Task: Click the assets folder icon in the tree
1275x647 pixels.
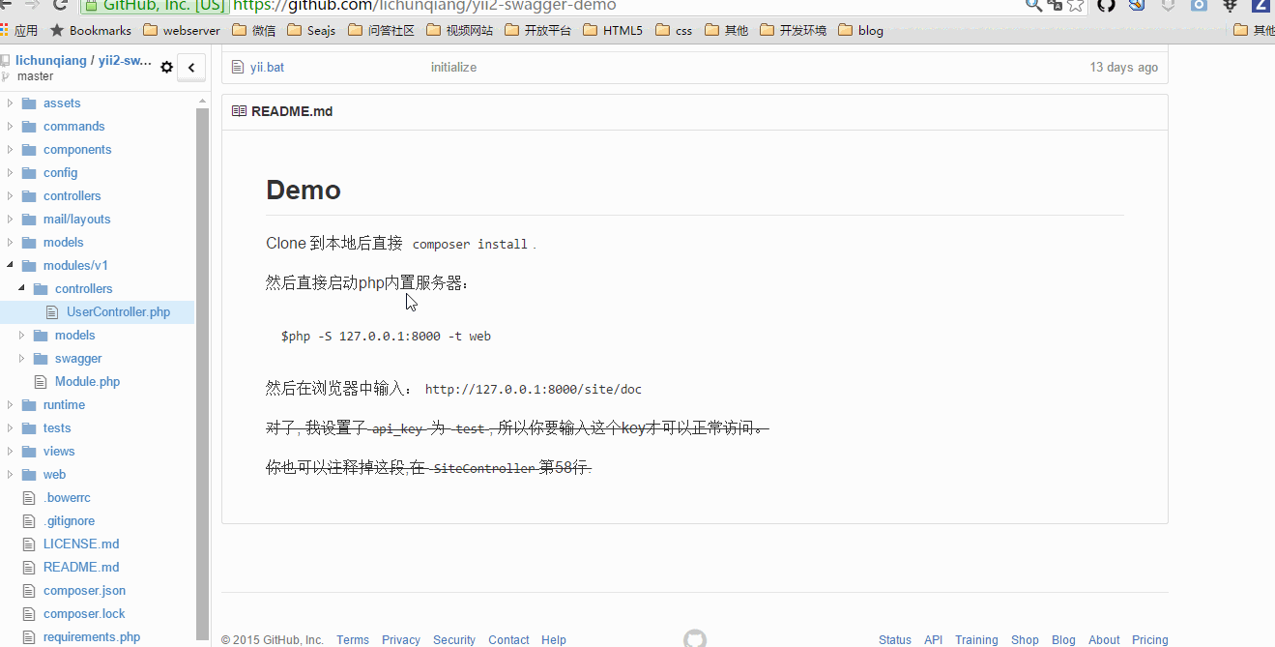Action: pos(28,103)
